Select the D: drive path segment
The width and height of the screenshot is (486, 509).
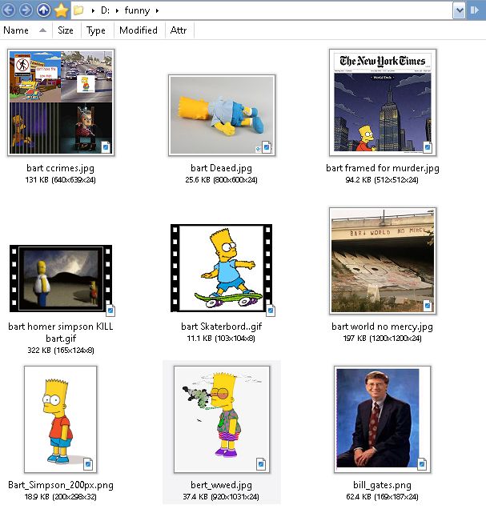(x=105, y=10)
